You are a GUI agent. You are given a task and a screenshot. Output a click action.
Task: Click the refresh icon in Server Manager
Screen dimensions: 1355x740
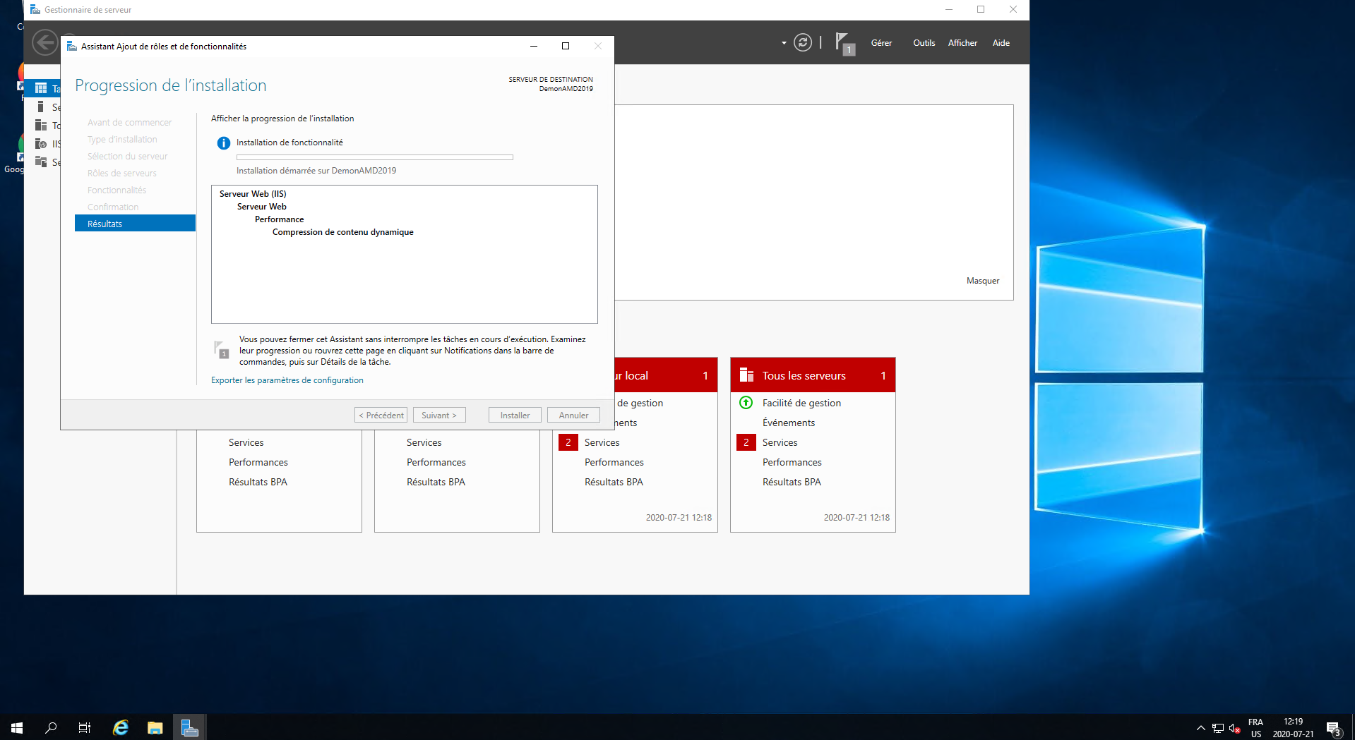(803, 42)
